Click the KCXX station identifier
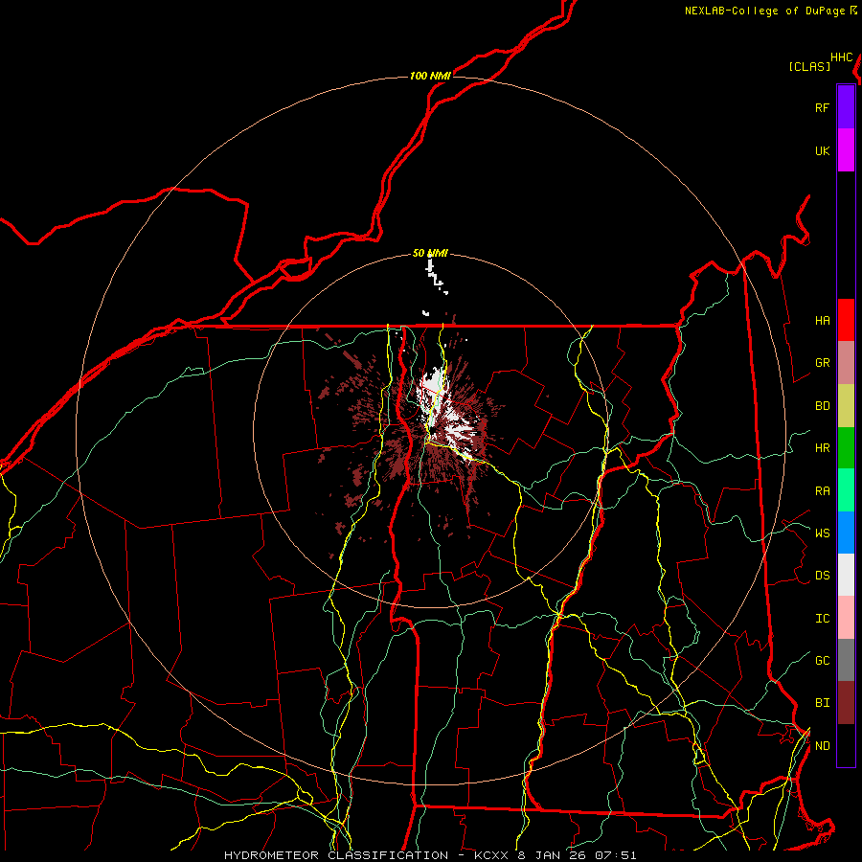862x862 pixels. [x=491, y=855]
